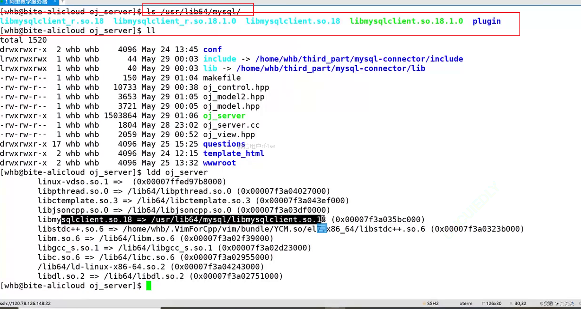
Task: Click the questions directory name
Action: pos(224,144)
